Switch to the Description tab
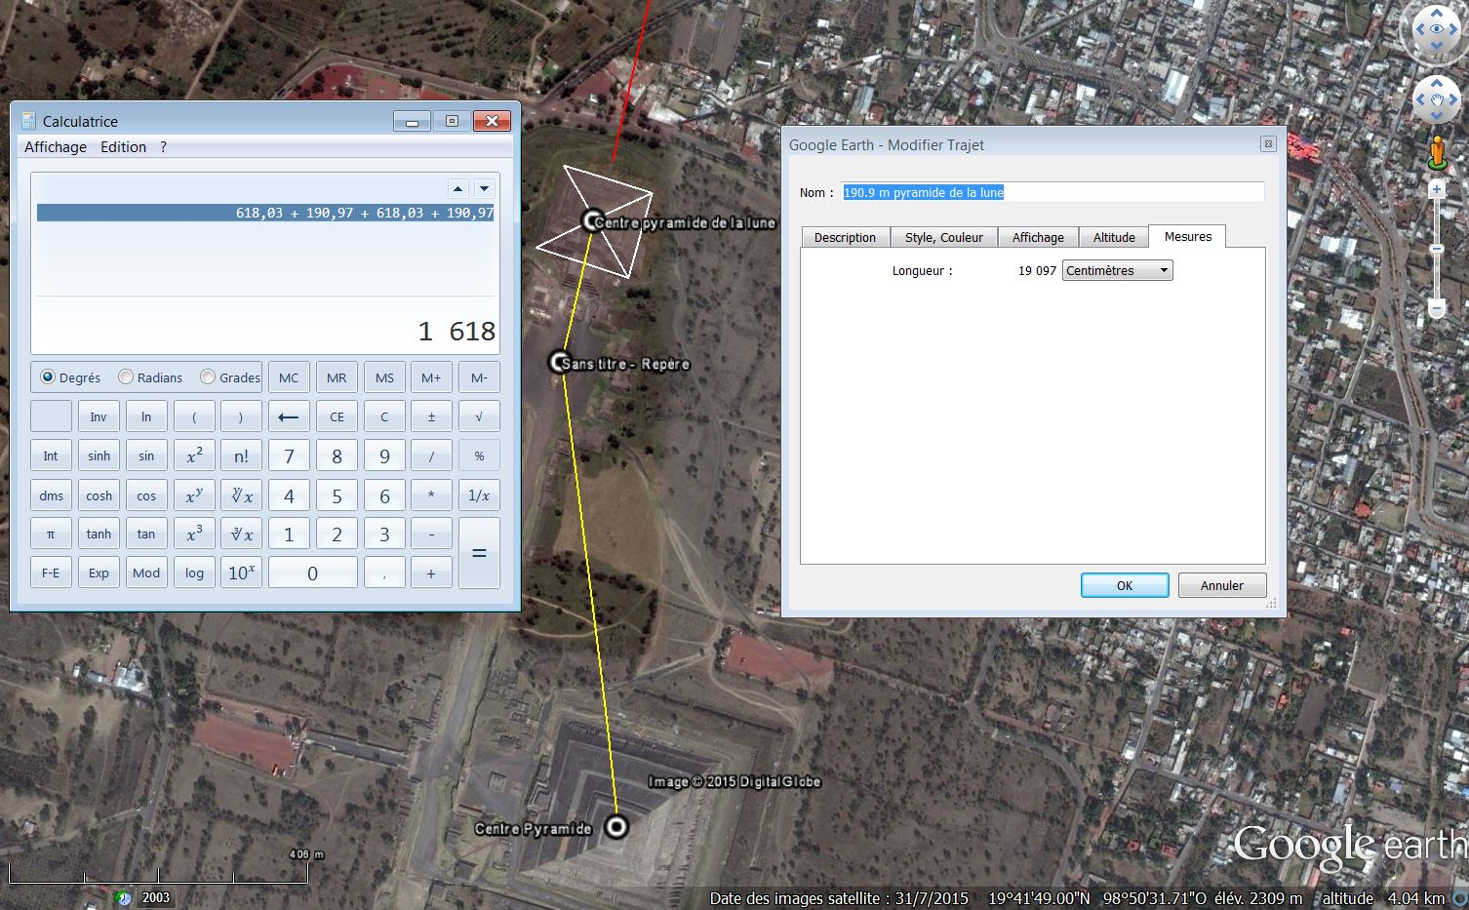1469x910 pixels. [845, 237]
